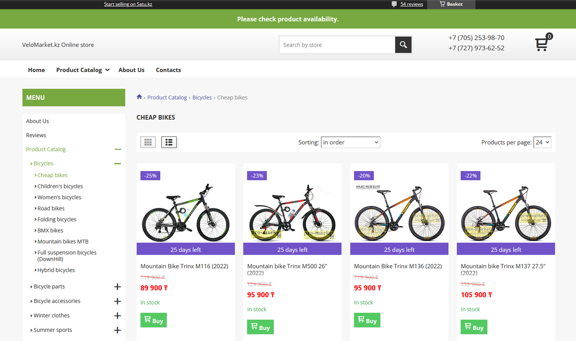Expand the Bicycle parts category
This screenshot has width=576, height=341.
tap(118, 287)
